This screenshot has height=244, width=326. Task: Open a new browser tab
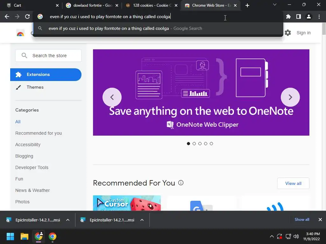tap(247, 5)
